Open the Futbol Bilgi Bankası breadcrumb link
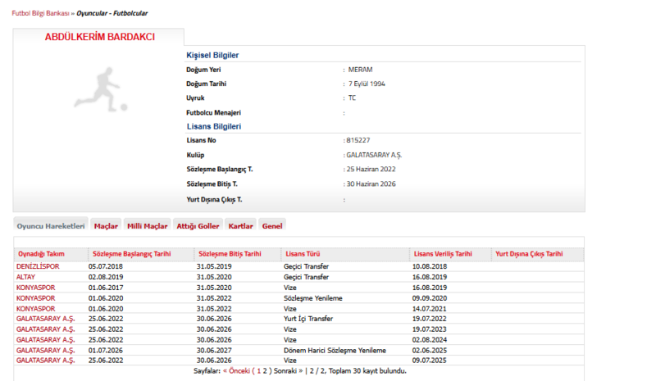The height and width of the screenshot is (381, 656). (40, 14)
